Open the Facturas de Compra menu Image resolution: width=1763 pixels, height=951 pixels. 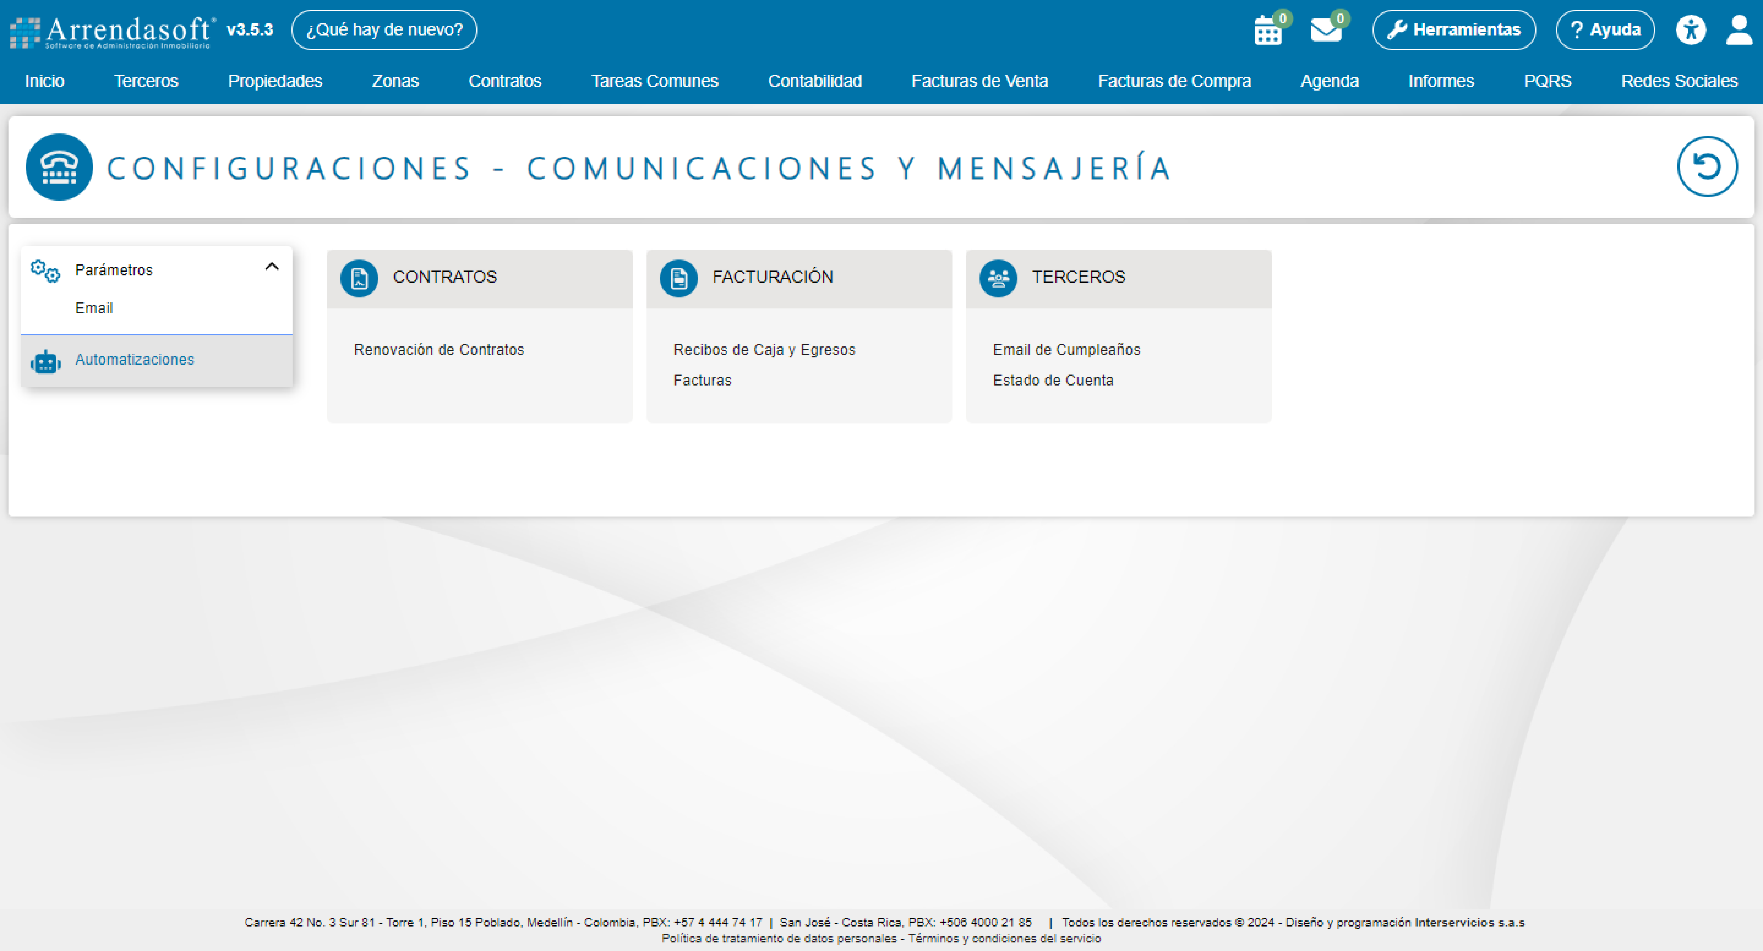(x=1174, y=81)
